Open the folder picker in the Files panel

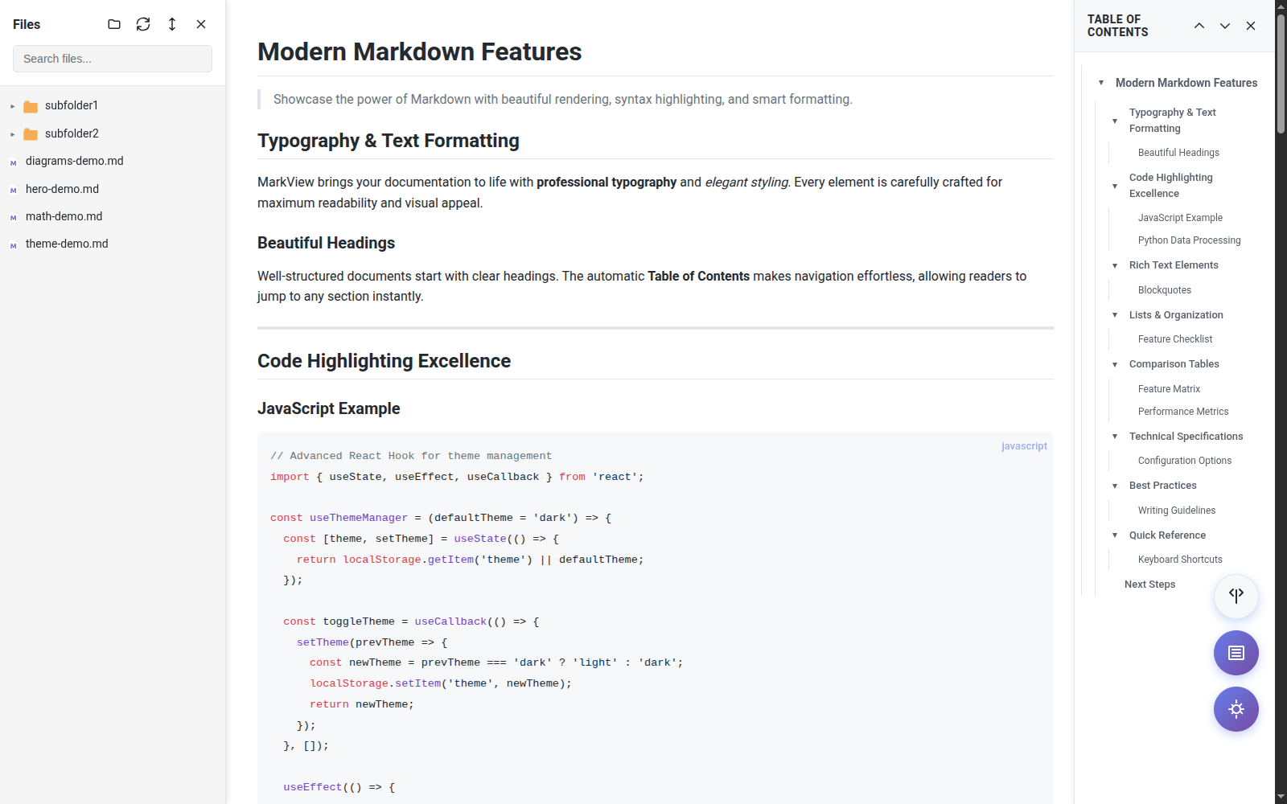tap(113, 24)
